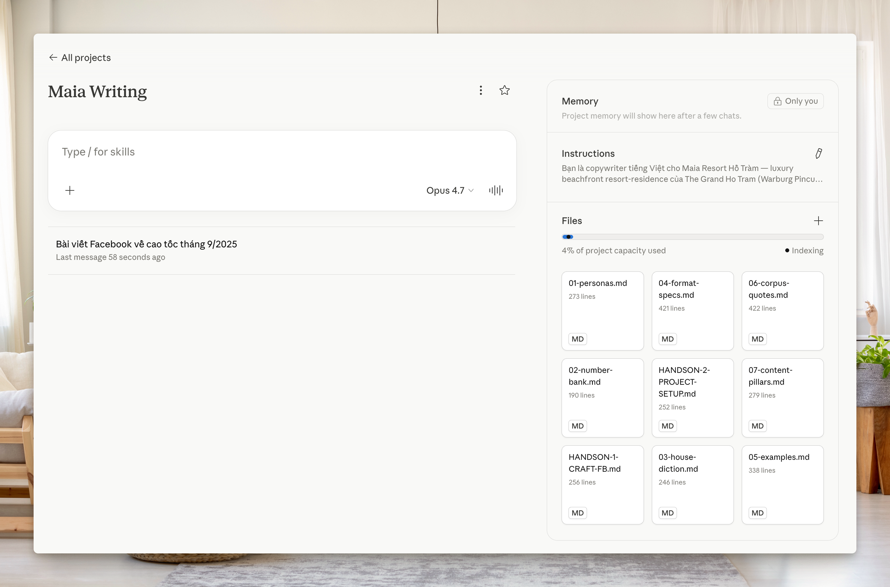Screen dimensions: 890x587
Task: Start voice mode with the waveform icon
Action: tap(496, 190)
